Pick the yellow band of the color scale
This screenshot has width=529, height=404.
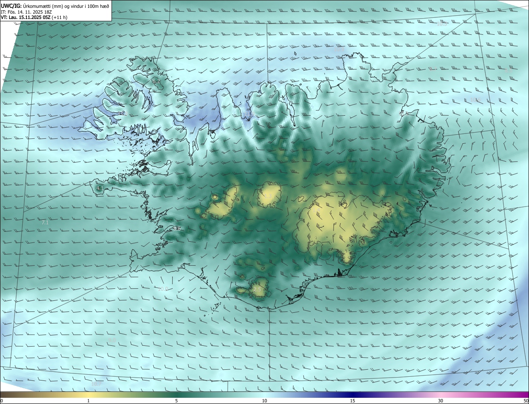(x=89, y=394)
